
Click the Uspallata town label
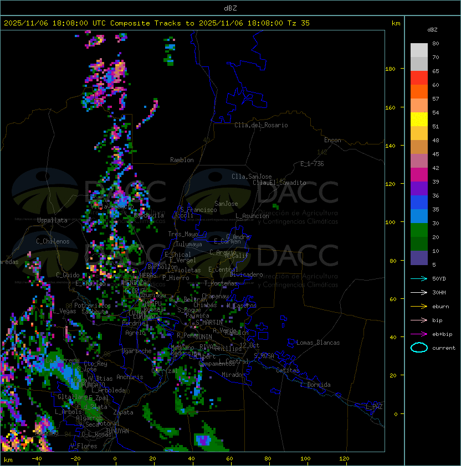coord(52,220)
